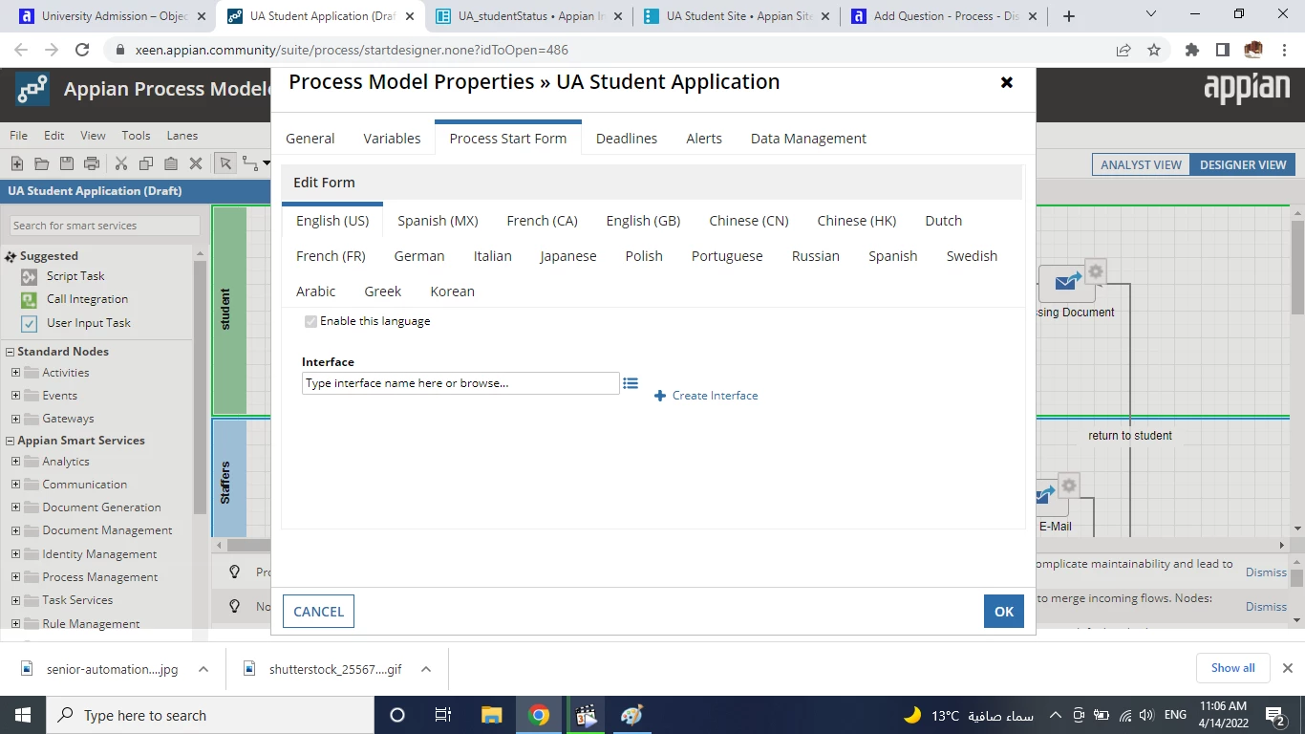1305x734 pixels.
Task: Click the Paste clipboard icon
Action: tap(171, 164)
